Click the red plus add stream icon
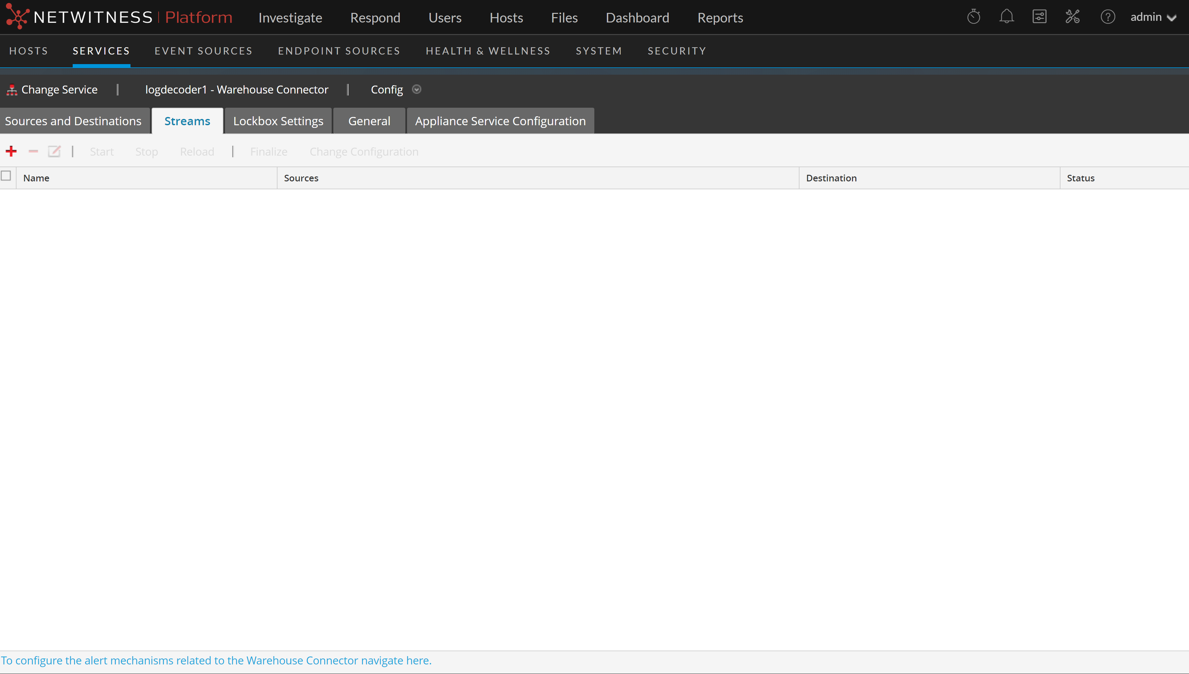Screen dimensions: 1189x674 click(11, 151)
